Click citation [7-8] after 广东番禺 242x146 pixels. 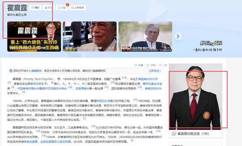coord(124,78)
